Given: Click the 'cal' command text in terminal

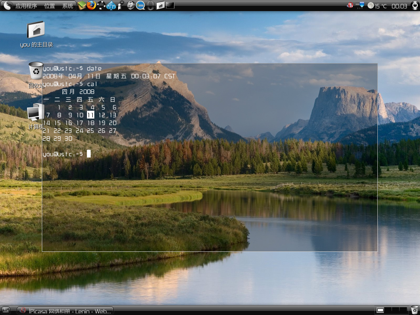Looking at the screenshot, I should [92, 84].
